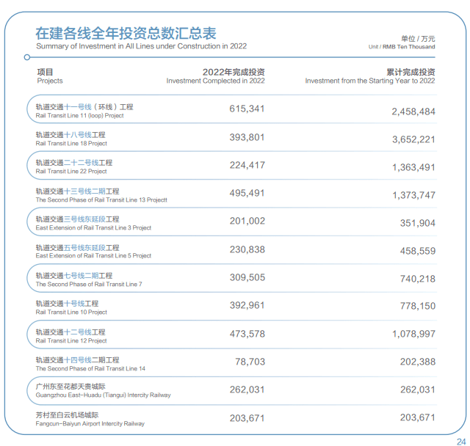Click the 2022年完成投资 column header
470x446 pixels.
pos(216,76)
